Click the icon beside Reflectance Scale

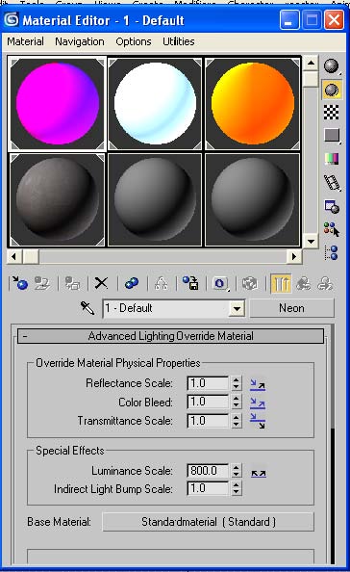click(258, 385)
